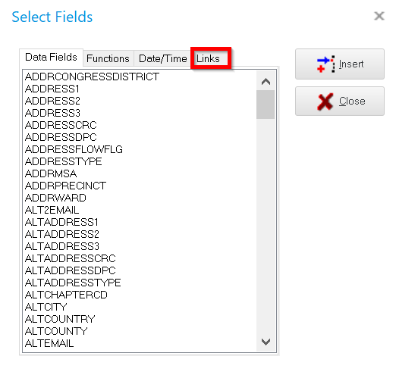Image resolution: width=396 pixels, height=378 pixels.
Task: Click the red X Close icon
Action: tap(325, 102)
